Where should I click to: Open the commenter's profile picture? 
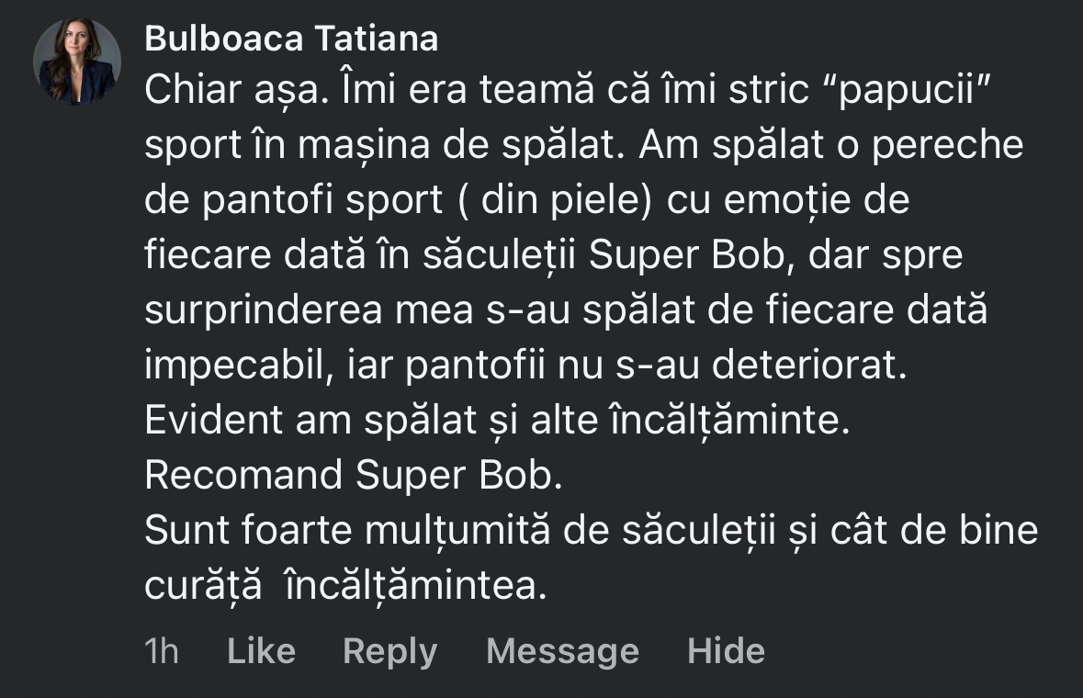coord(77,61)
